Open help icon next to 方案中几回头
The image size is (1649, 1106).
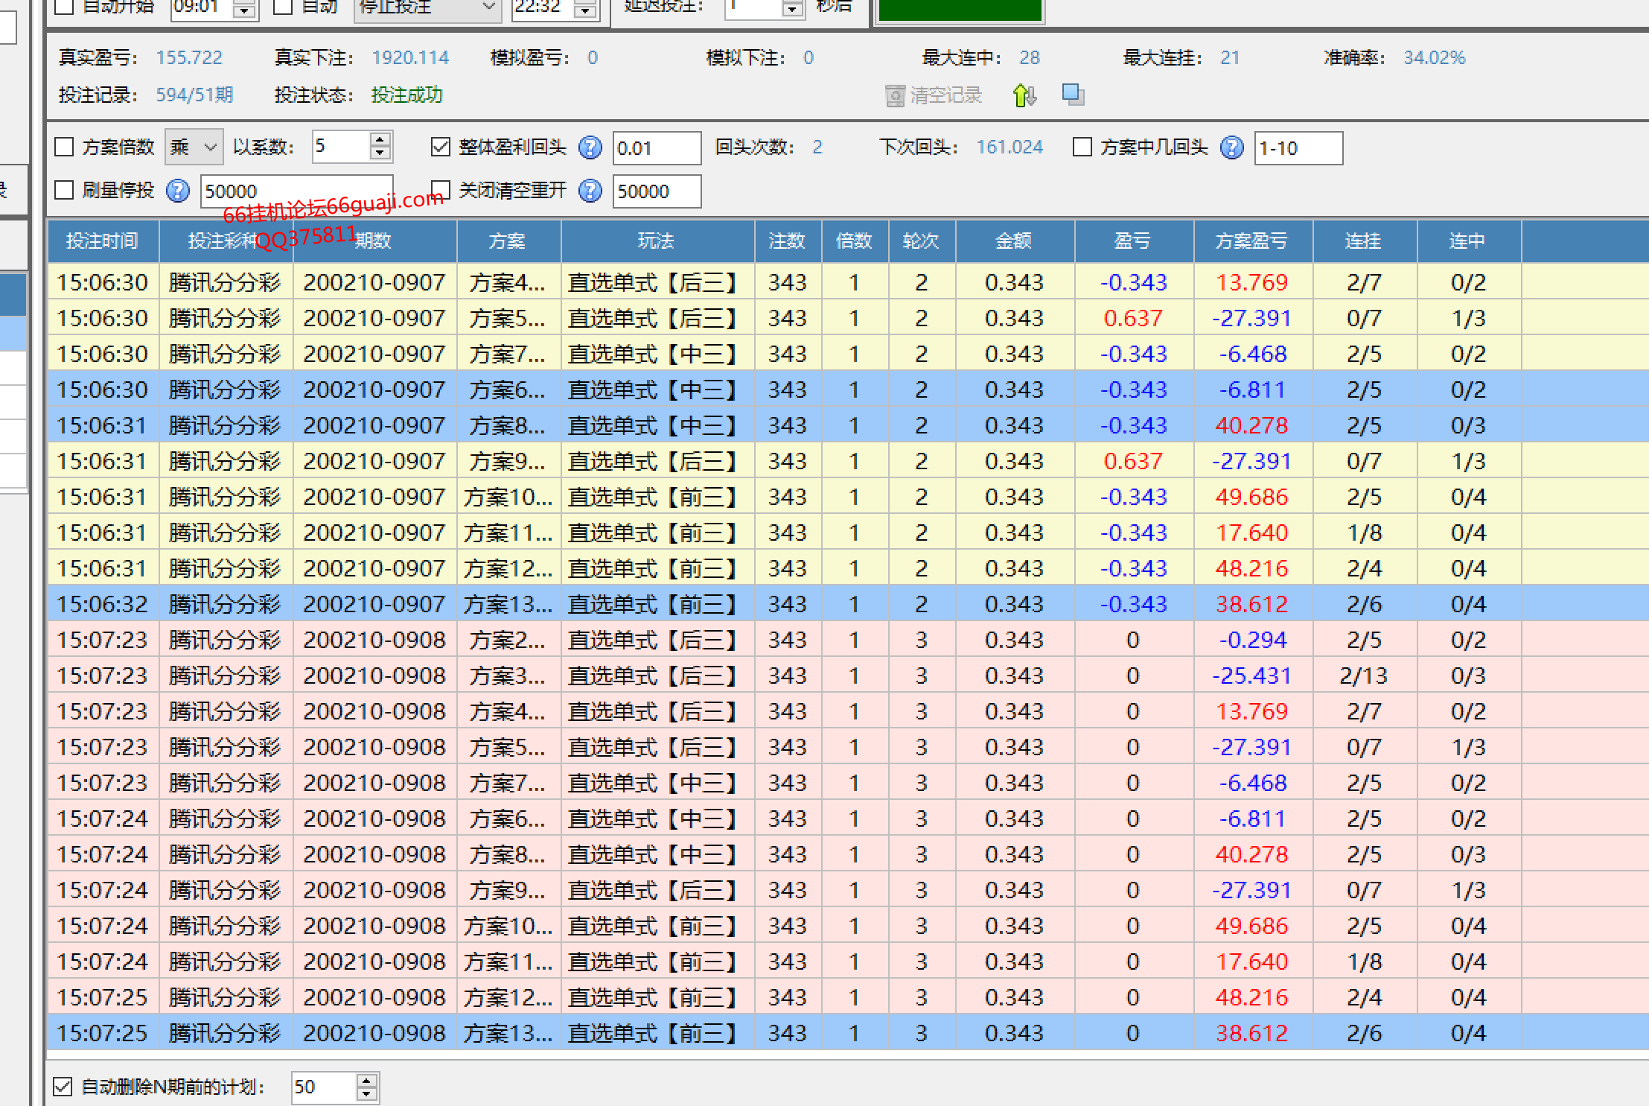tap(1232, 147)
